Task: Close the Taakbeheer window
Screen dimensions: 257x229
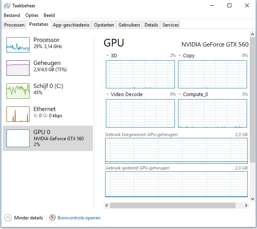Action: pos(247,5)
